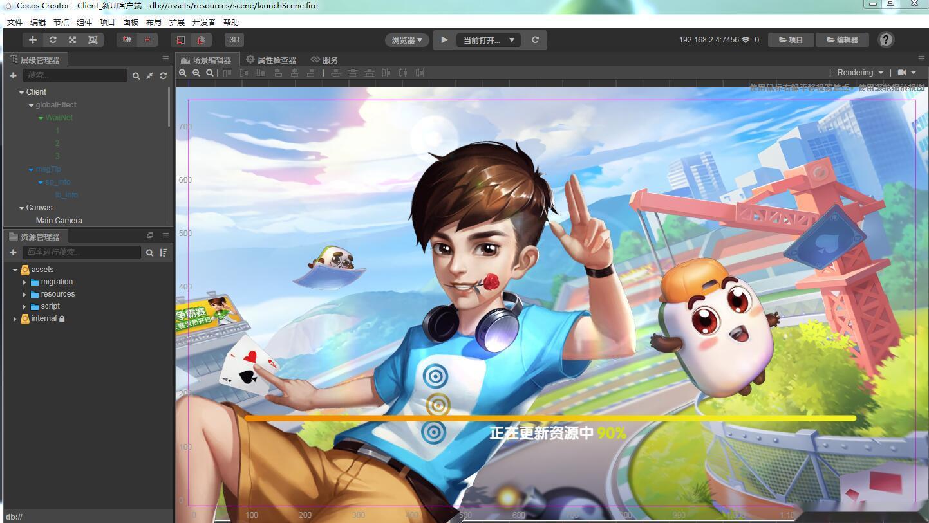929x523 pixels.
Task: Open the 浏览器 preview platform dropdown
Action: [407, 40]
